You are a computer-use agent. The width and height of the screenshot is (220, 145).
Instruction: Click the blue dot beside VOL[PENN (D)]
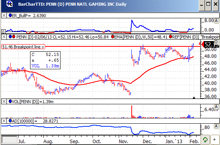point(10,101)
